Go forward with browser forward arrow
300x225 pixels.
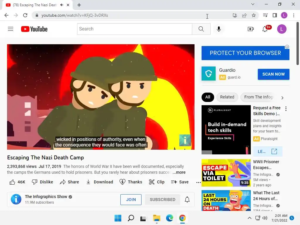(x=16, y=15)
